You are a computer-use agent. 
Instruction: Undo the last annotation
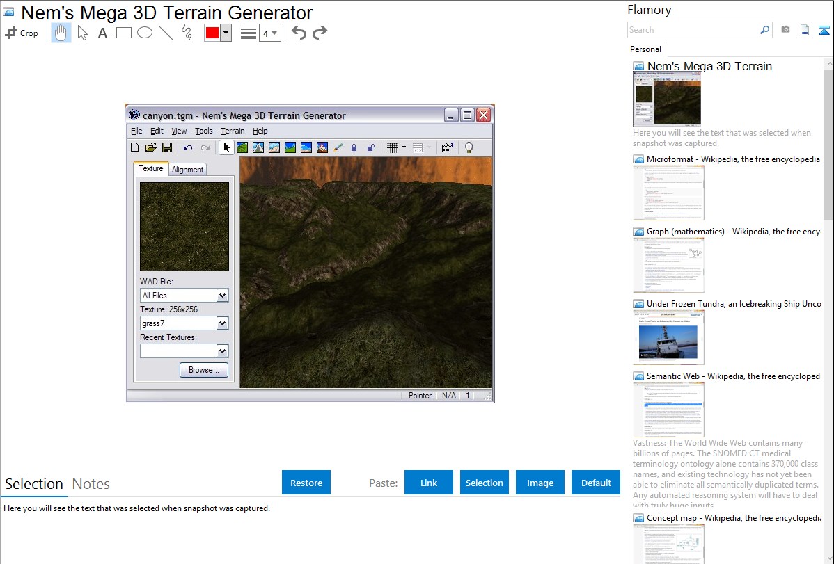[299, 33]
